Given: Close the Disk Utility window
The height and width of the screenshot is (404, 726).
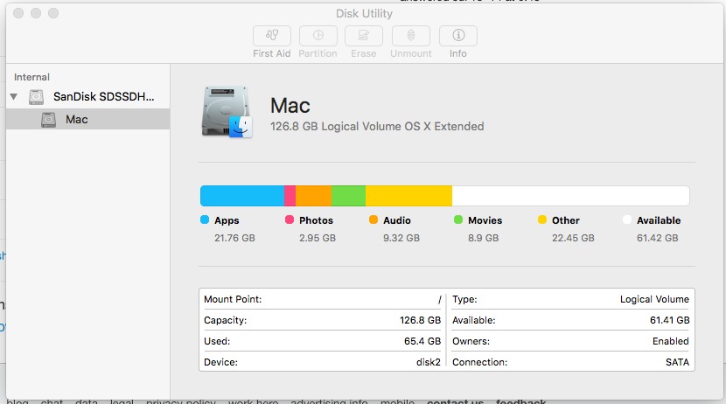Looking at the screenshot, I should [18, 13].
